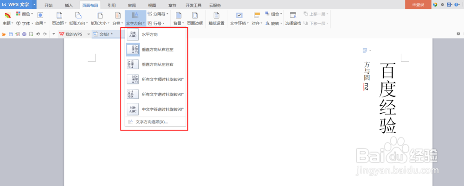This screenshot has height=186, width=464.
Task: Open the 纸张大小 paper size menu
Action: tap(100, 19)
